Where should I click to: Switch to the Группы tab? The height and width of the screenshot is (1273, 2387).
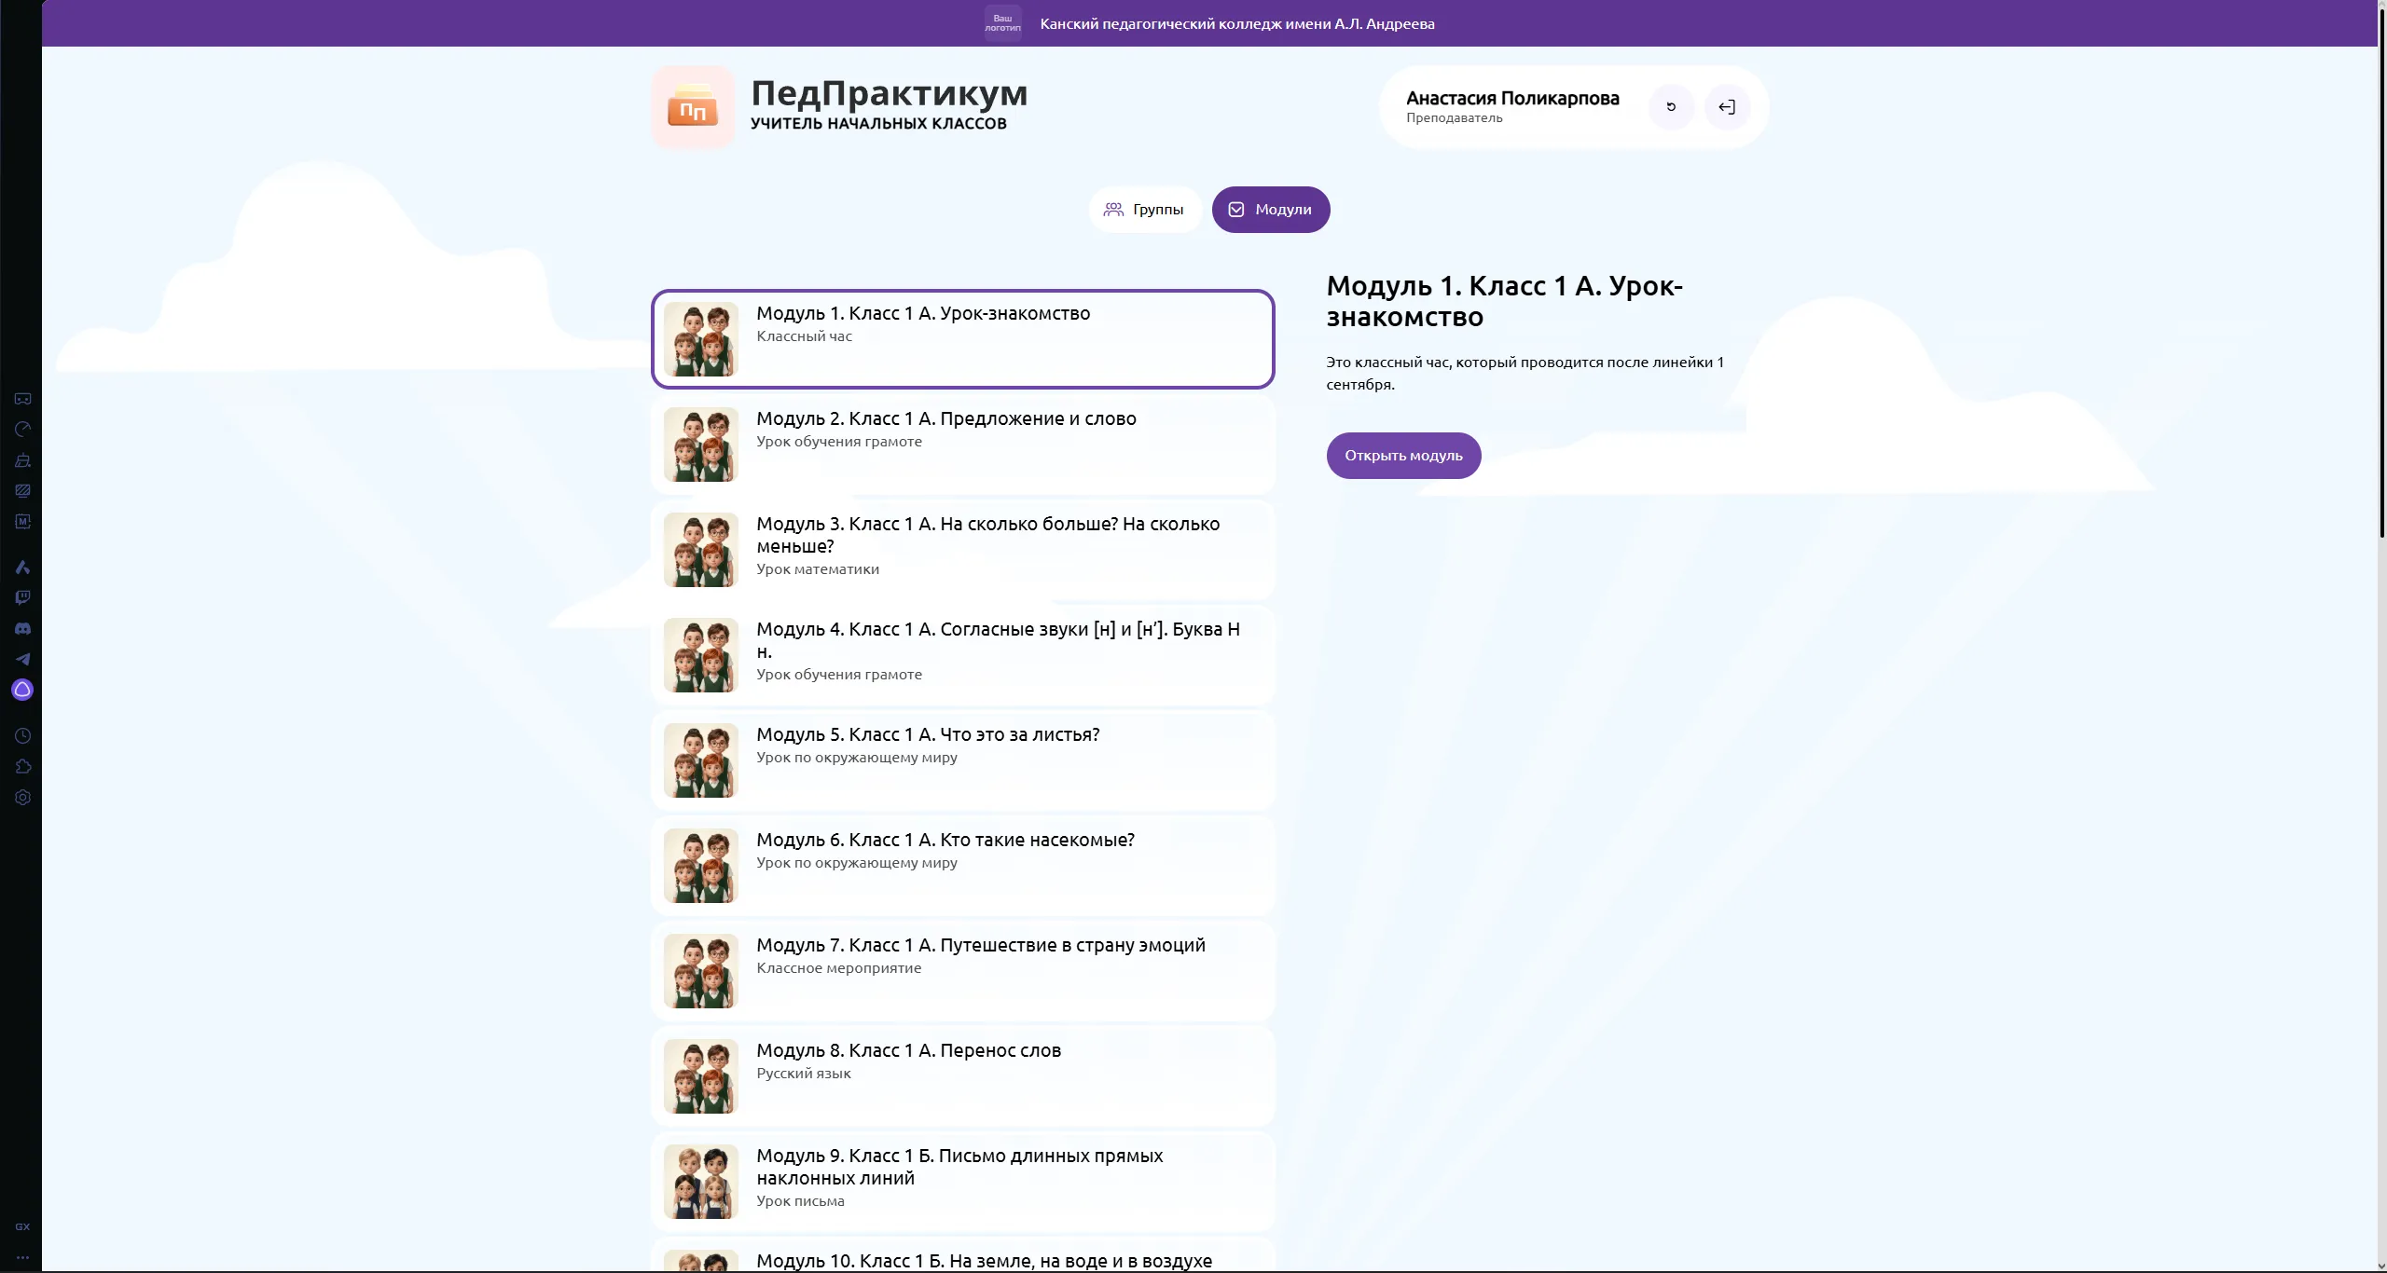(1144, 210)
